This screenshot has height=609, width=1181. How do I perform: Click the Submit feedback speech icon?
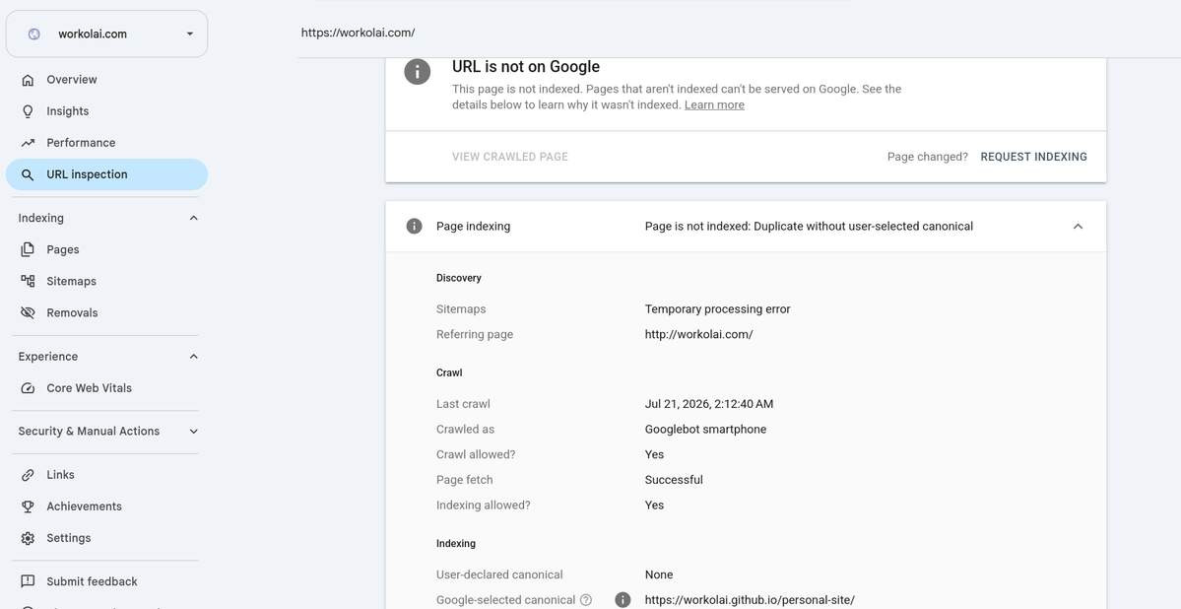coord(28,581)
